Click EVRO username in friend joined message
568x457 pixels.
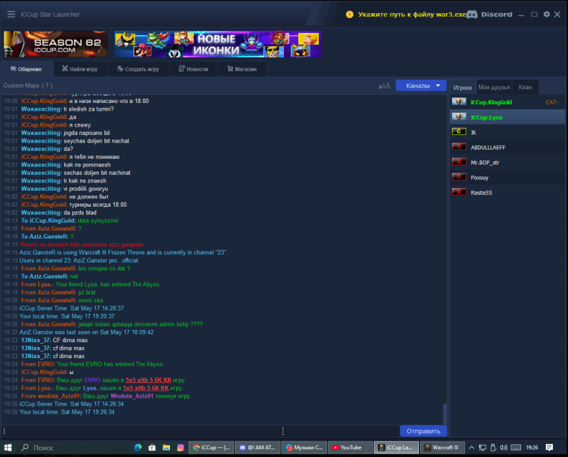(93, 380)
